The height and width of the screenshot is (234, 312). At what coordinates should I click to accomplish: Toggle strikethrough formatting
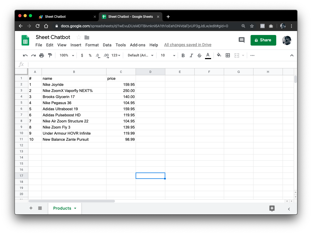point(199,55)
